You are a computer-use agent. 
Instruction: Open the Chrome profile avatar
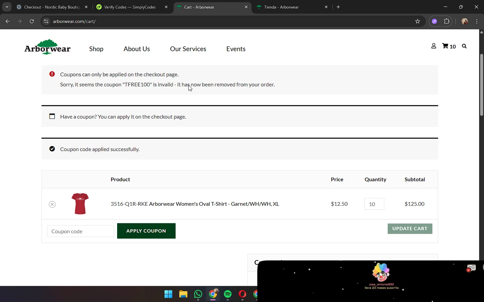coord(465,21)
